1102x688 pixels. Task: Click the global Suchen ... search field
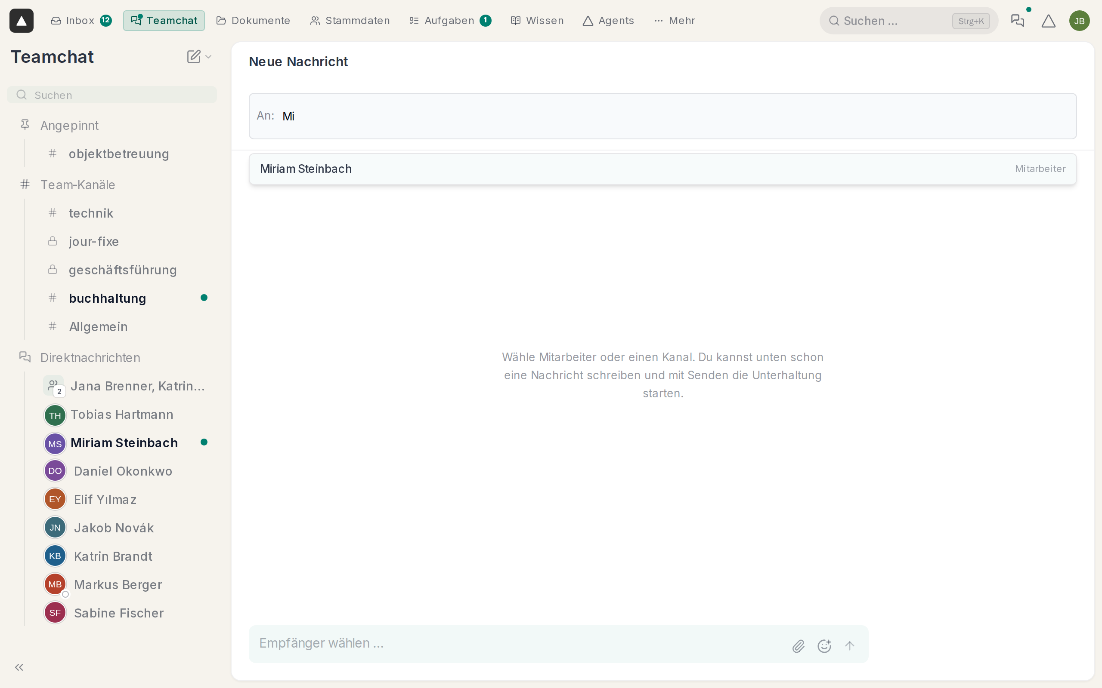[908, 21]
